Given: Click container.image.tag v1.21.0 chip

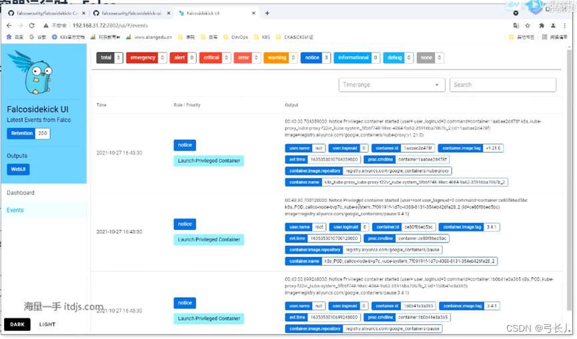Looking at the screenshot, I should pyautogui.click(x=471, y=148).
